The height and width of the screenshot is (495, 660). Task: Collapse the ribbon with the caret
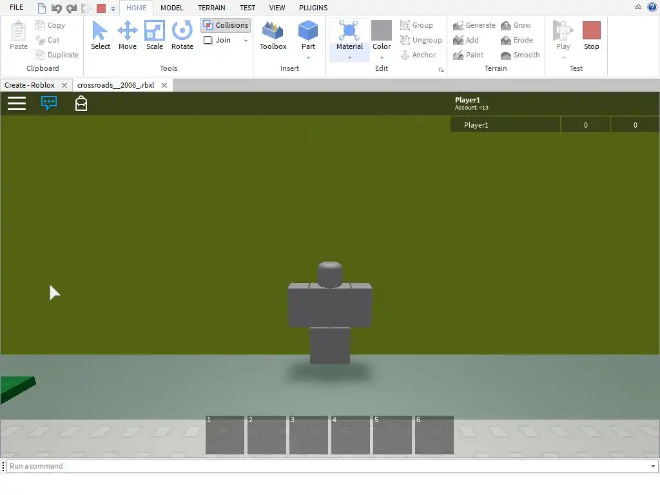tap(638, 7)
